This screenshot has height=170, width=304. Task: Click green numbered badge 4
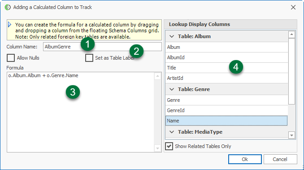pos(236,67)
